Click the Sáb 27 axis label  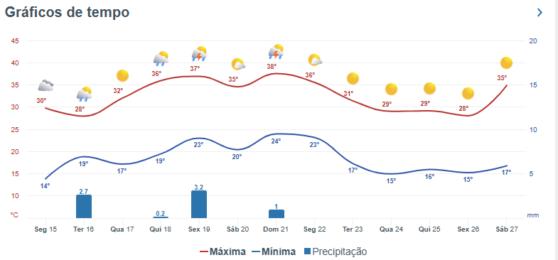tap(506, 229)
